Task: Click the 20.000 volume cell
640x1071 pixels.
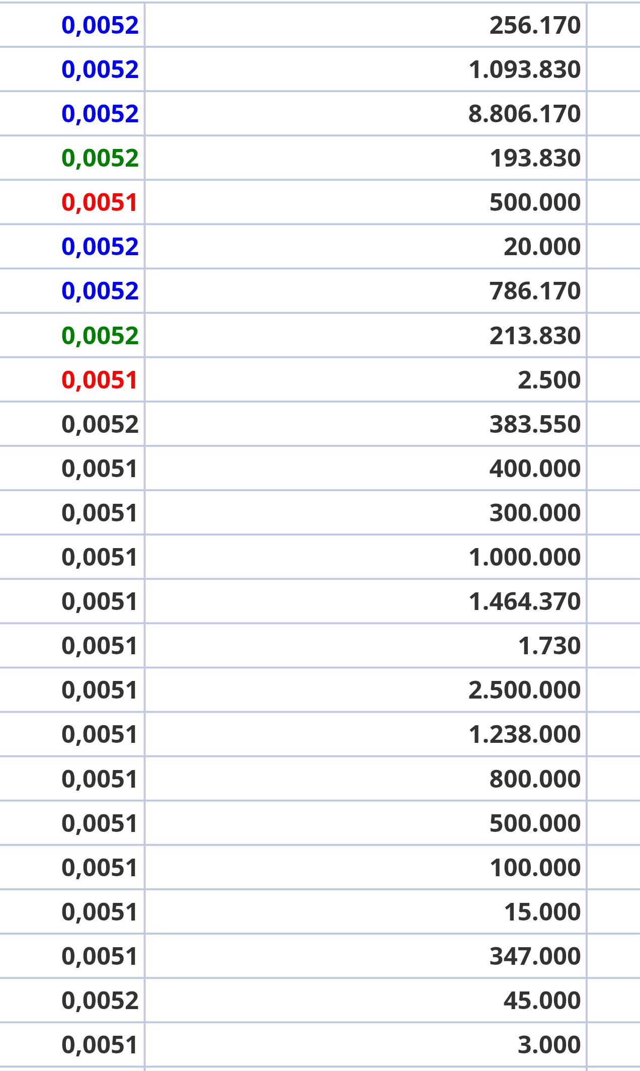Action: pyautogui.click(x=542, y=247)
